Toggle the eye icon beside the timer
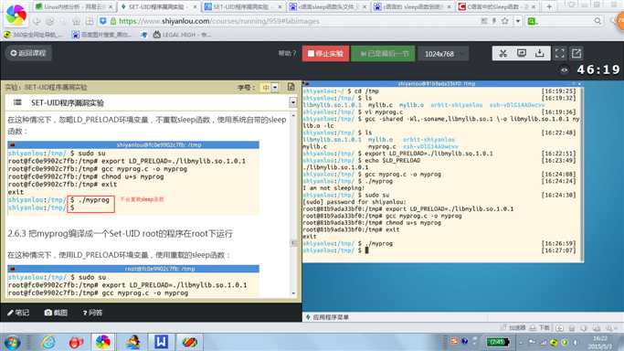The width and height of the screenshot is (624, 351). 565,70
